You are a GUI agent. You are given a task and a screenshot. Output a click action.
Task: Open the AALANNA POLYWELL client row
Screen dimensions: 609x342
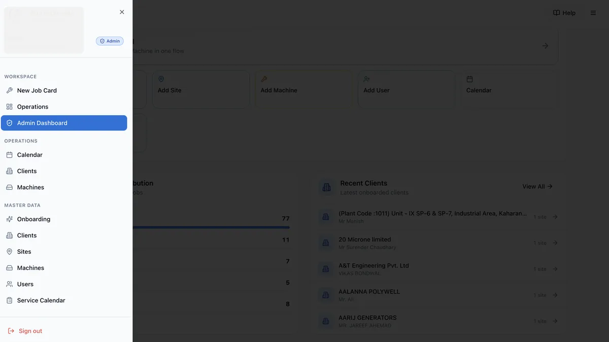[x=439, y=295]
